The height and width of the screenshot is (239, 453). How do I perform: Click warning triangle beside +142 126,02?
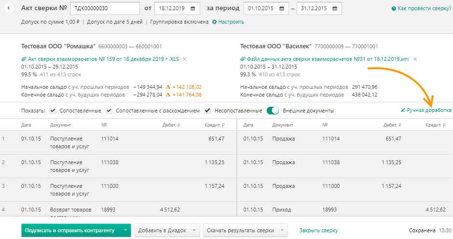168,87
